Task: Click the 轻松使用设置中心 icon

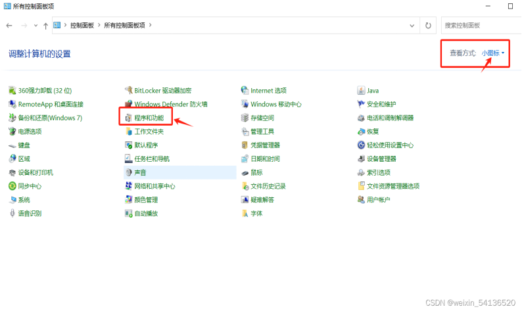Action: [361, 145]
